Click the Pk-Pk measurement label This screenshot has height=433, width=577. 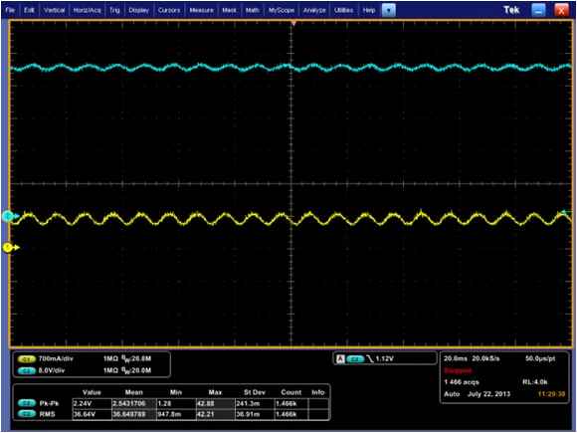pyautogui.click(x=50, y=403)
